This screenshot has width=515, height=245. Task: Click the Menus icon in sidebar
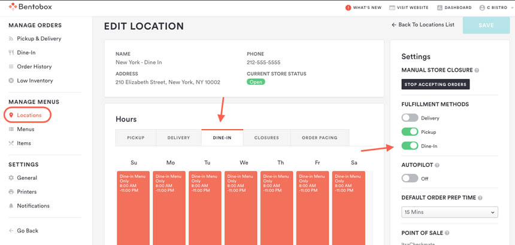(11, 129)
